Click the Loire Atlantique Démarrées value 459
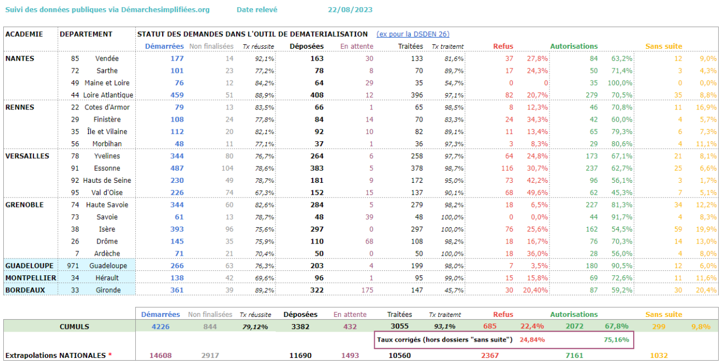This screenshot has width=722, height=364. [177, 95]
